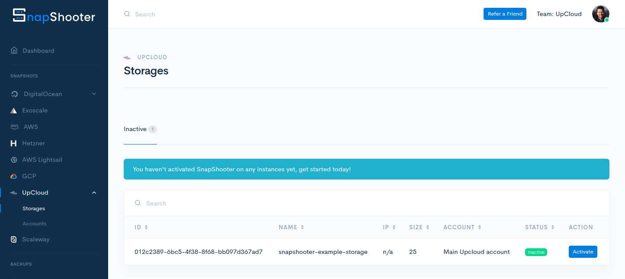Select the Scaleway icon in the sidebar
Viewport: 625px width, 279px height.
14,240
